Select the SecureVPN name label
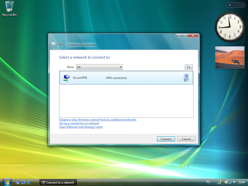Image resolution: width=248 pixels, height=186 pixels. (80, 78)
